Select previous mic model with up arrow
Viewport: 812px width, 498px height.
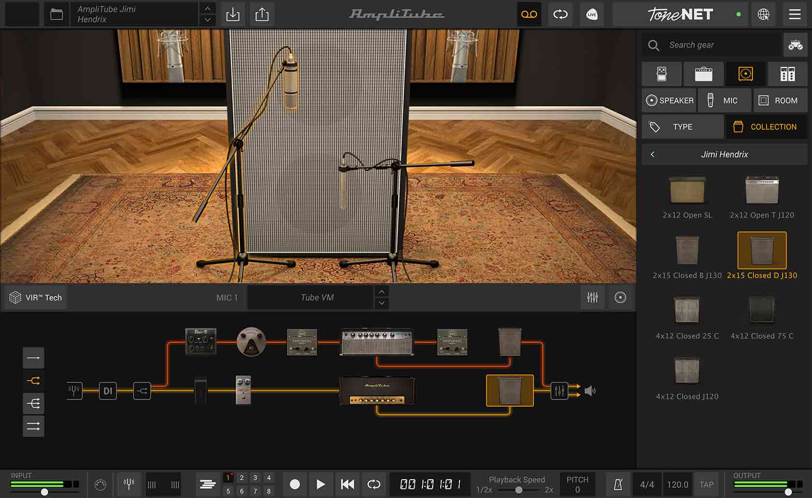point(382,291)
